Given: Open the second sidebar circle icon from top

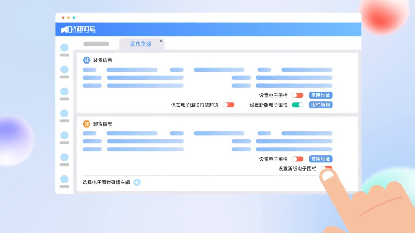Looking at the screenshot, I should [x=65, y=70].
